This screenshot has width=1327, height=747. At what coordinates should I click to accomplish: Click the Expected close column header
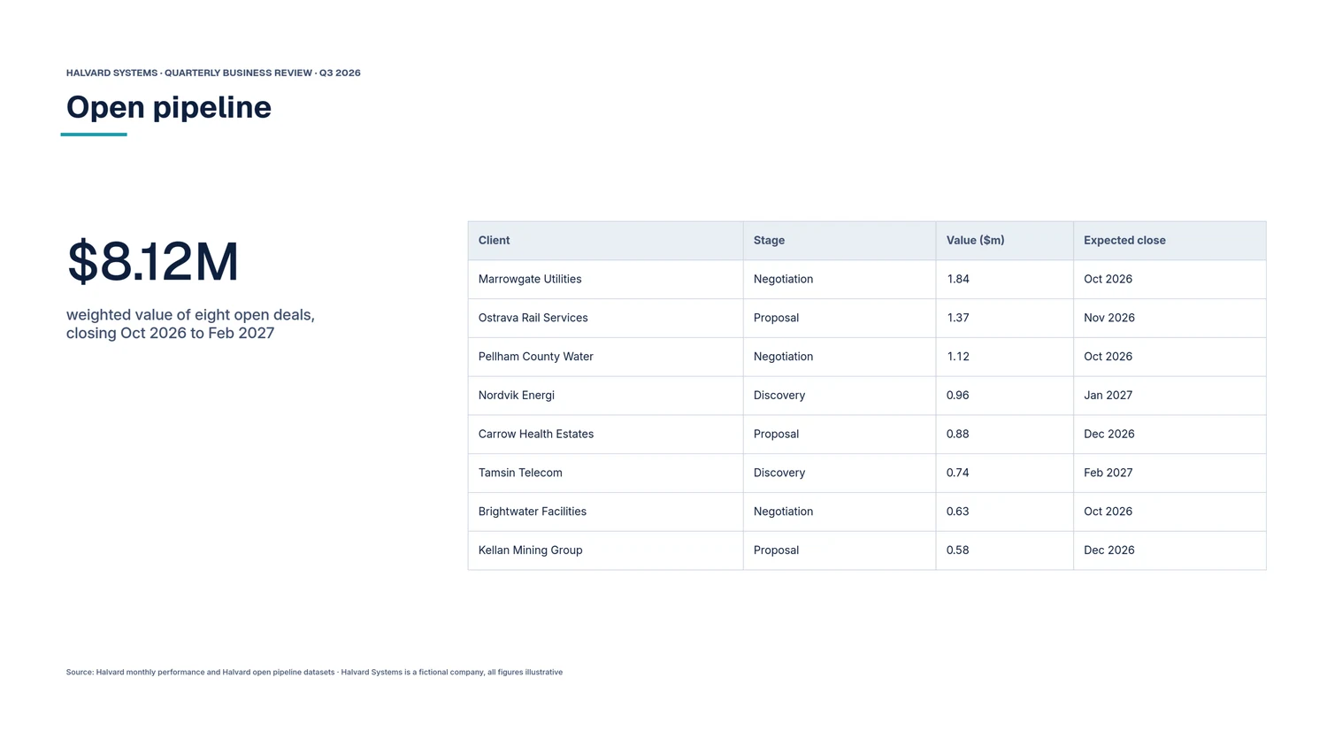[1170, 241]
